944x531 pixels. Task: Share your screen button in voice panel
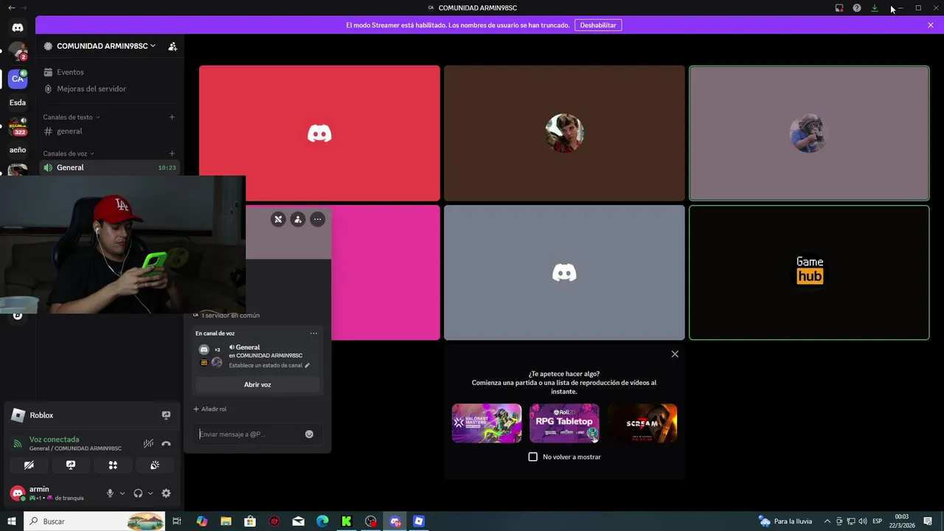click(71, 465)
